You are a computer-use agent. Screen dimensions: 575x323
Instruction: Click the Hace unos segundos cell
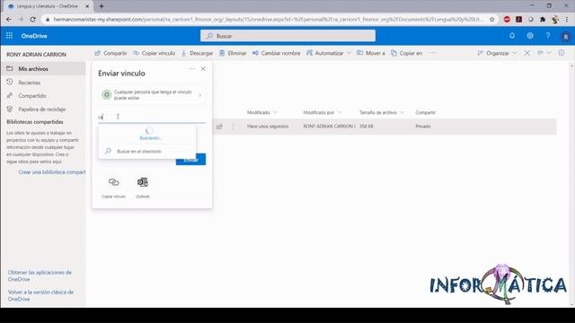point(268,126)
